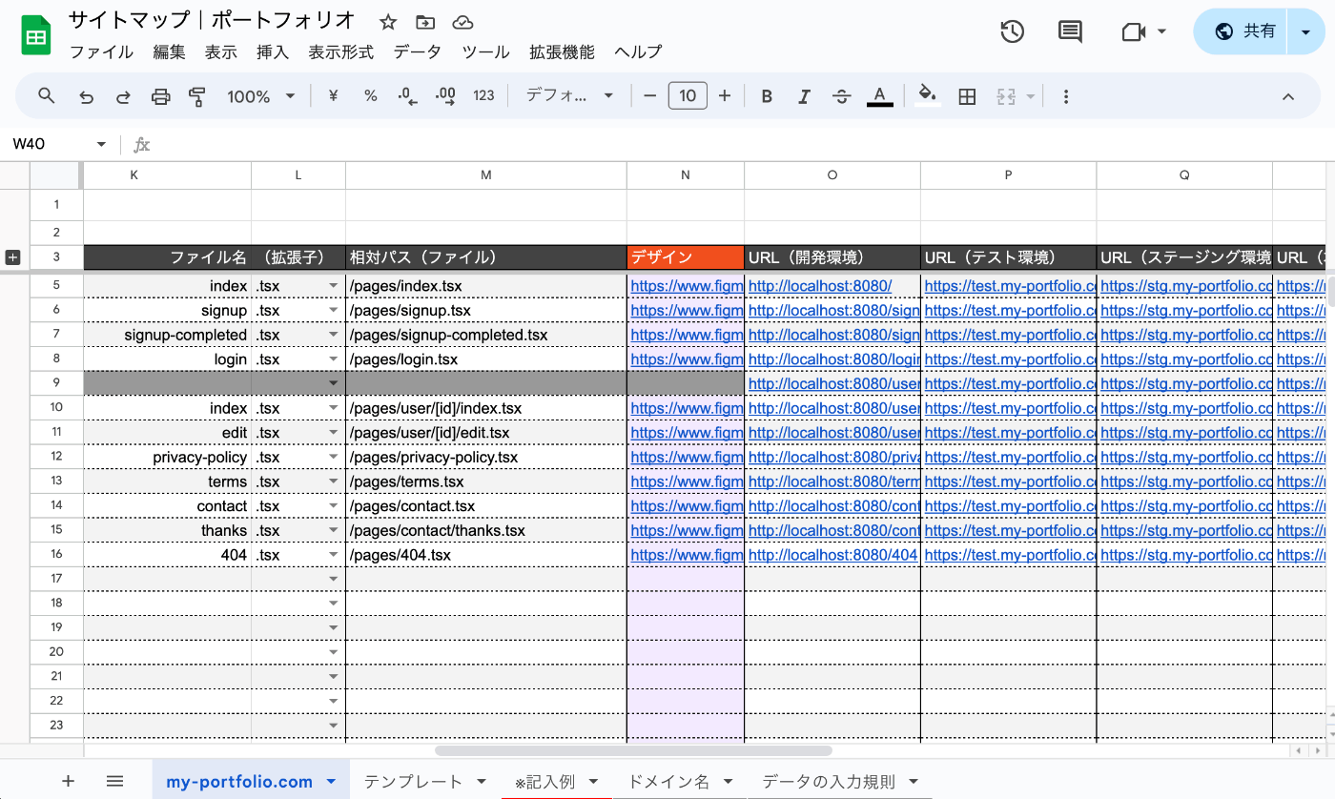Open 挿入 menu
This screenshot has height=799, width=1335.
(x=273, y=52)
